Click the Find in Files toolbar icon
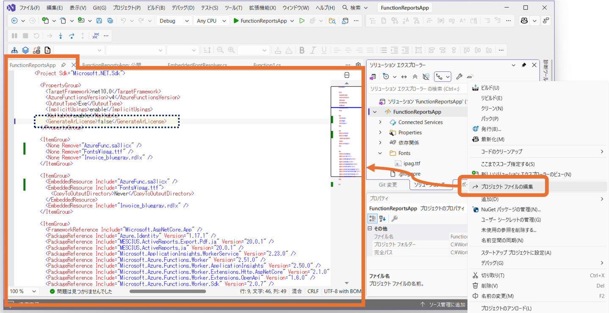Viewport: 609px width, 313px height. [x=332, y=21]
